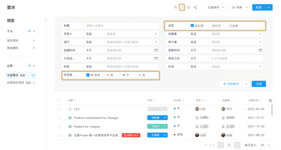
Task: Check the 进行中 status checkbox
Action: click(x=210, y=26)
